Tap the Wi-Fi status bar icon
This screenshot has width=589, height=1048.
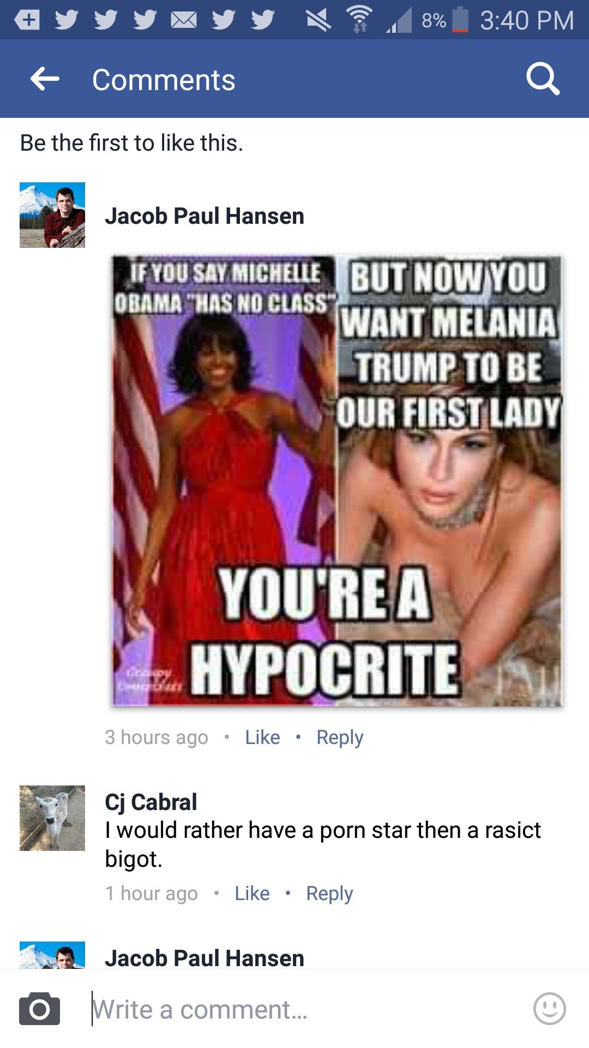tap(359, 19)
